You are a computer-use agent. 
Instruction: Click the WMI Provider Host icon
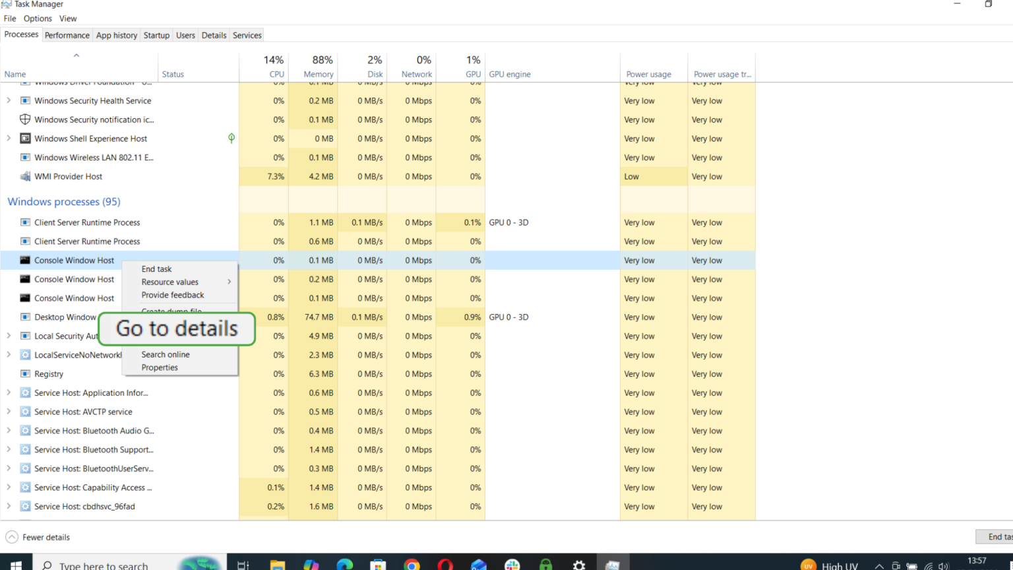click(x=25, y=176)
